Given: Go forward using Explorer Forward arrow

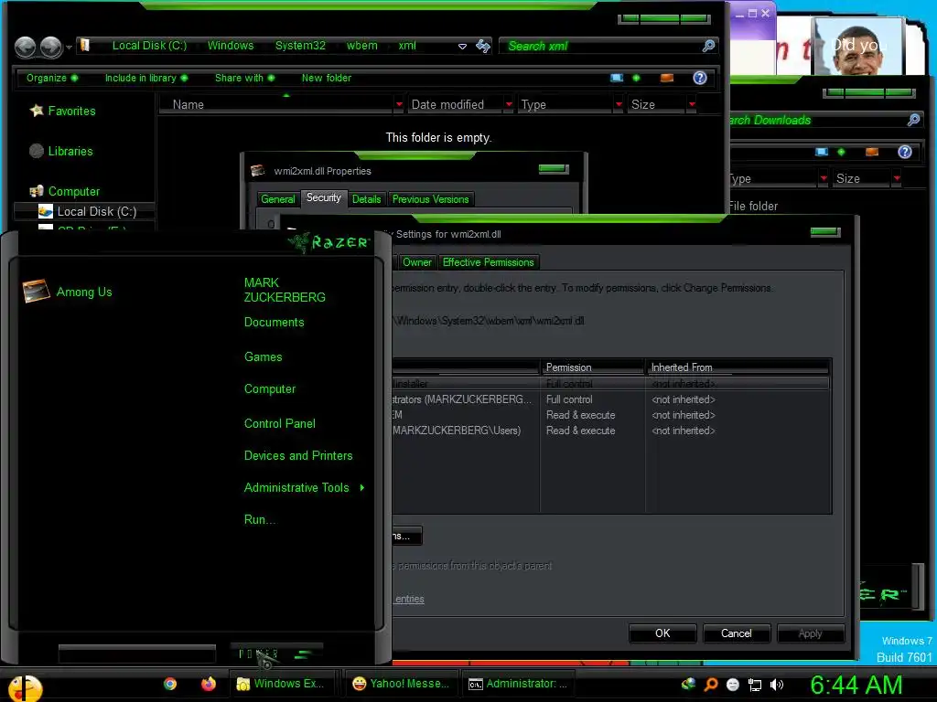Looking at the screenshot, I should pyautogui.click(x=51, y=47).
